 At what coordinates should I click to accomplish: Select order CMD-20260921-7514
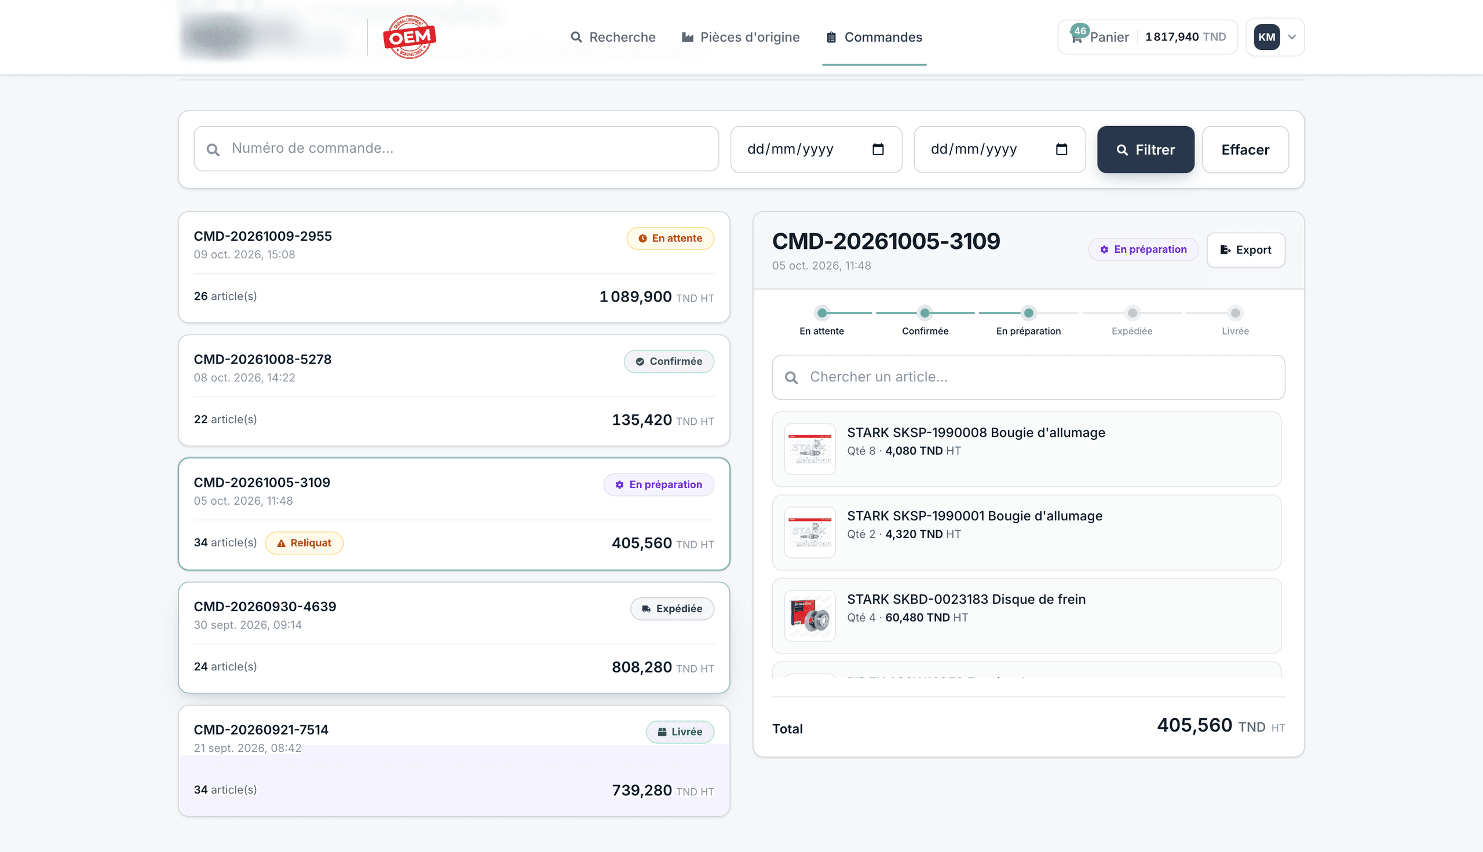[454, 761]
